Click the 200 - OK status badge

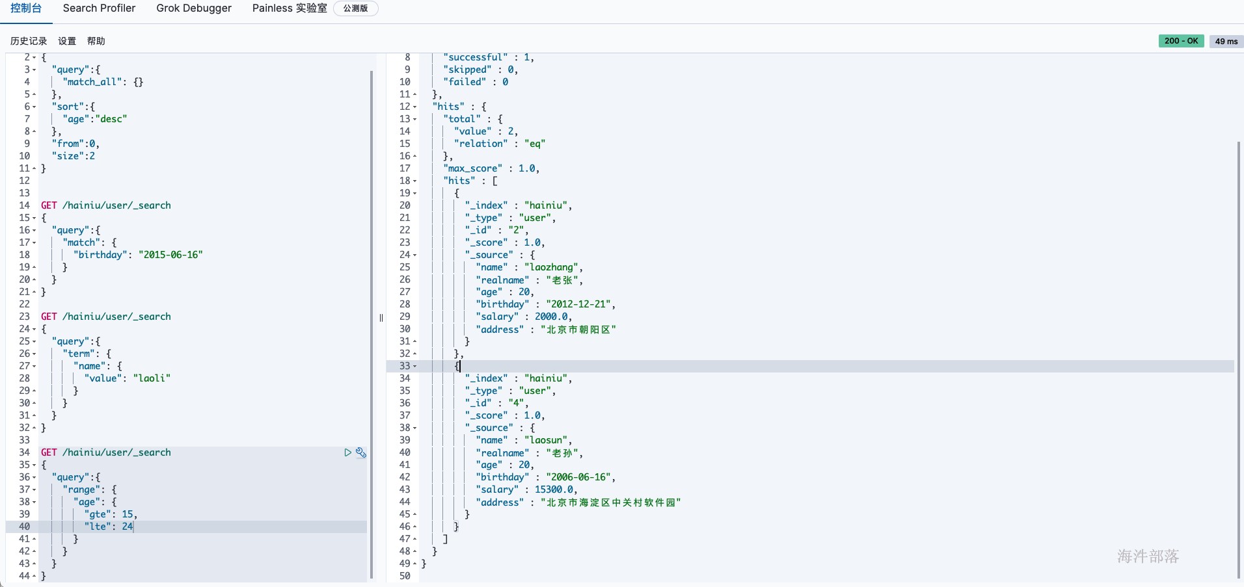(x=1181, y=41)
